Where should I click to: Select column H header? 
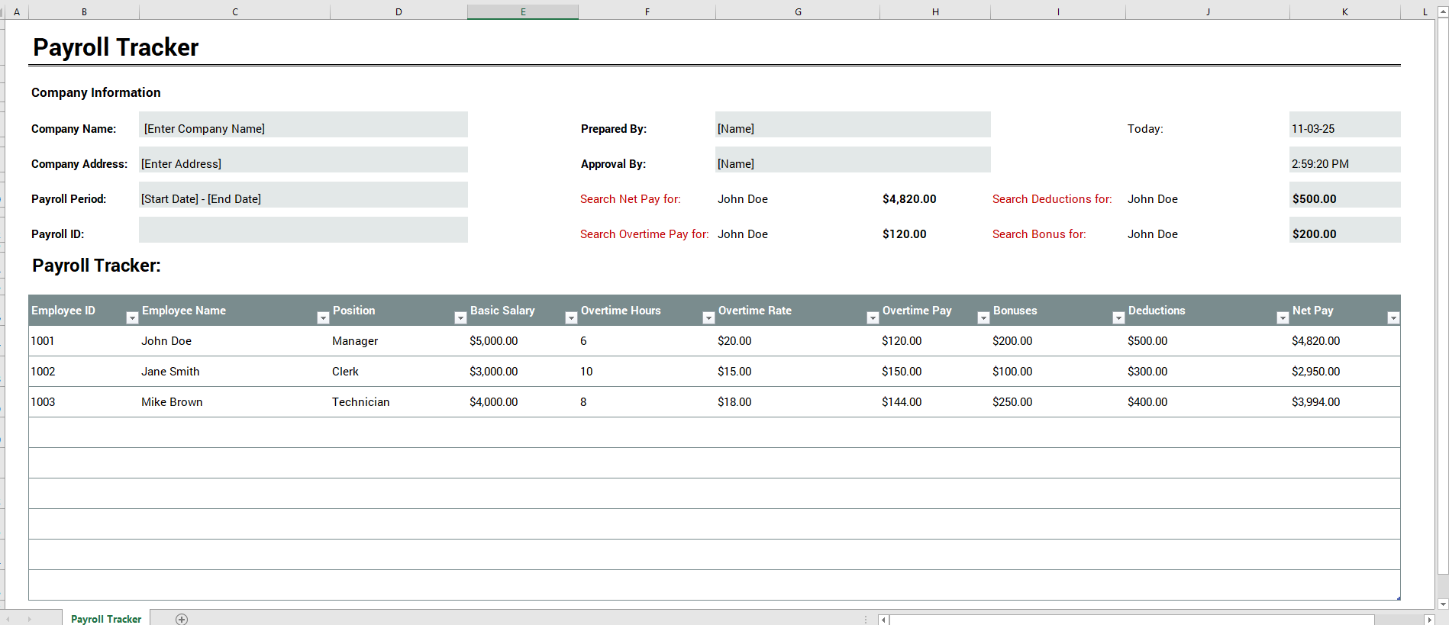(x=935, y=11)
